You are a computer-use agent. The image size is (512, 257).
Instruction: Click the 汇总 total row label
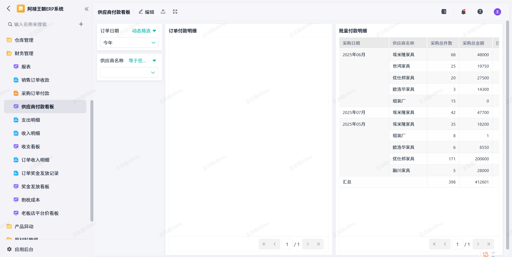coord(347,182)
